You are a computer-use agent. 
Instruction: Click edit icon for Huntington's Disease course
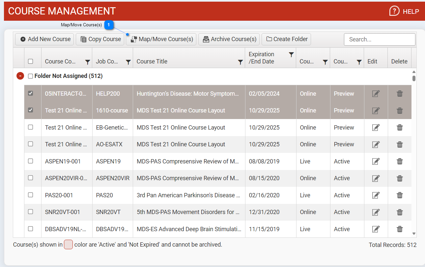376,94
